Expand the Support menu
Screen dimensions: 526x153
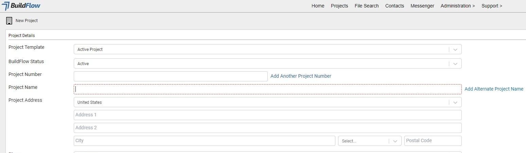pyautogui.click(x=491, y=6)
